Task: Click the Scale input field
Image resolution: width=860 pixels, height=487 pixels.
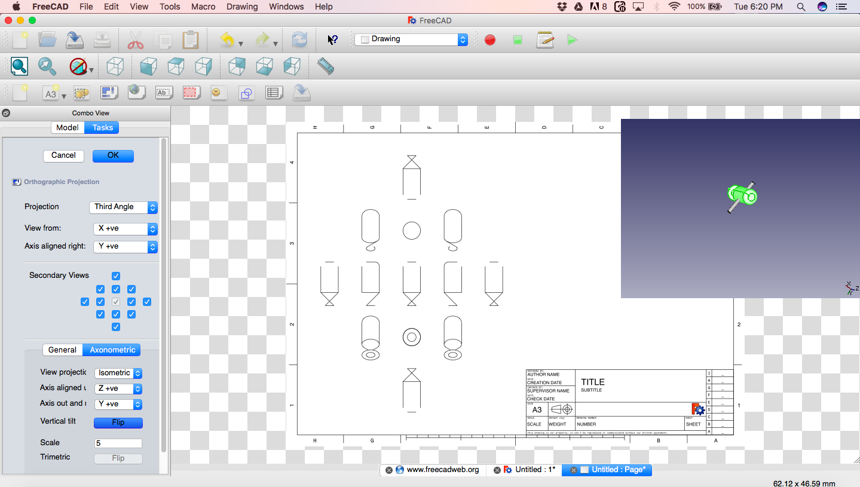Action: point(118,443)
